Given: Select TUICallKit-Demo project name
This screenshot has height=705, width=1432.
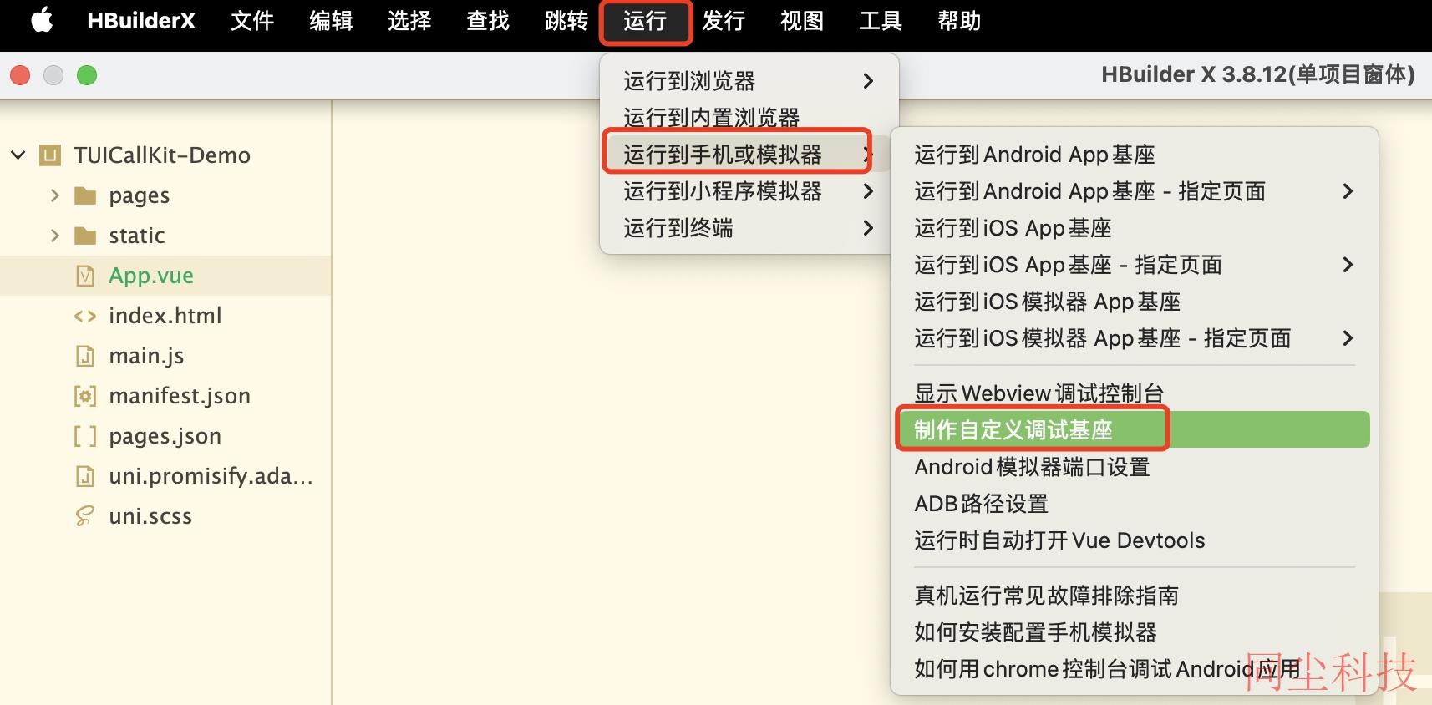Looking at the screenshot, I should coord(162,155).
